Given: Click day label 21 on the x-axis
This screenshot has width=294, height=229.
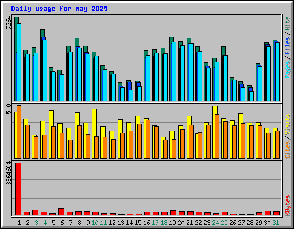Looking at the screenshot, I should 189,223.
